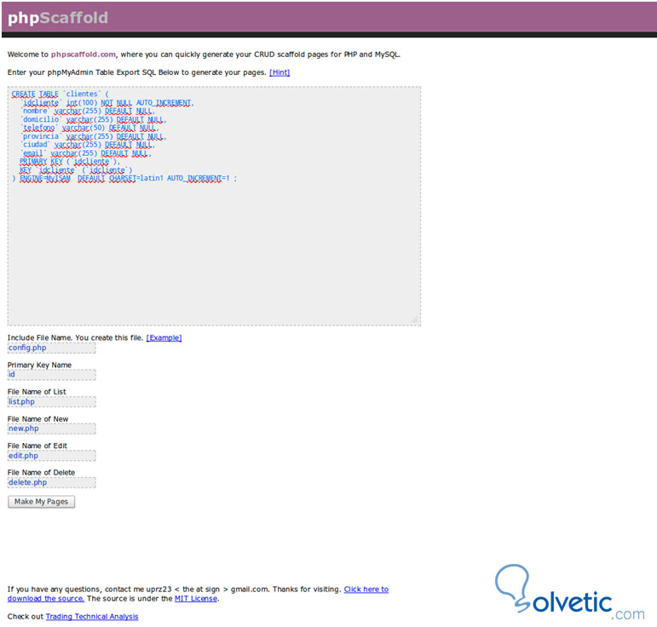This screenshot has height=627, width=657.
Task: Click the 'Primary Key Name' label
Action: point(39,365)
